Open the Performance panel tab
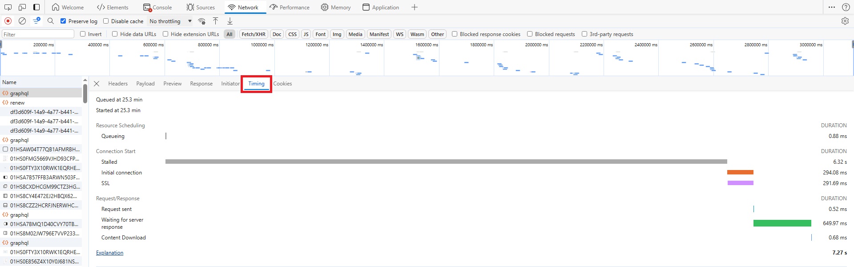 click(290, 7)
